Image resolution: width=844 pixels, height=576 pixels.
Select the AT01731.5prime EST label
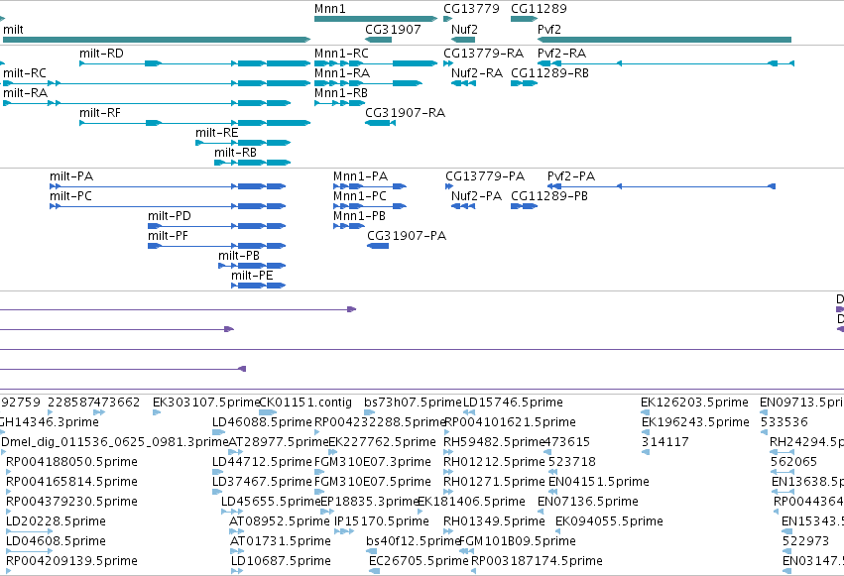click(x=281, y=541)
